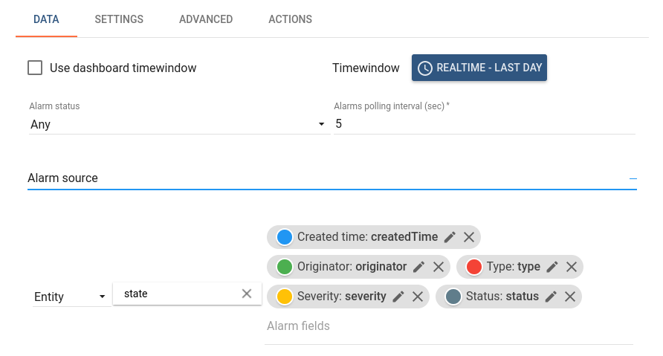Screen dimensions: 663x356
Task: Remove the Created time alarm field
Action: click(x=469, y=237)
